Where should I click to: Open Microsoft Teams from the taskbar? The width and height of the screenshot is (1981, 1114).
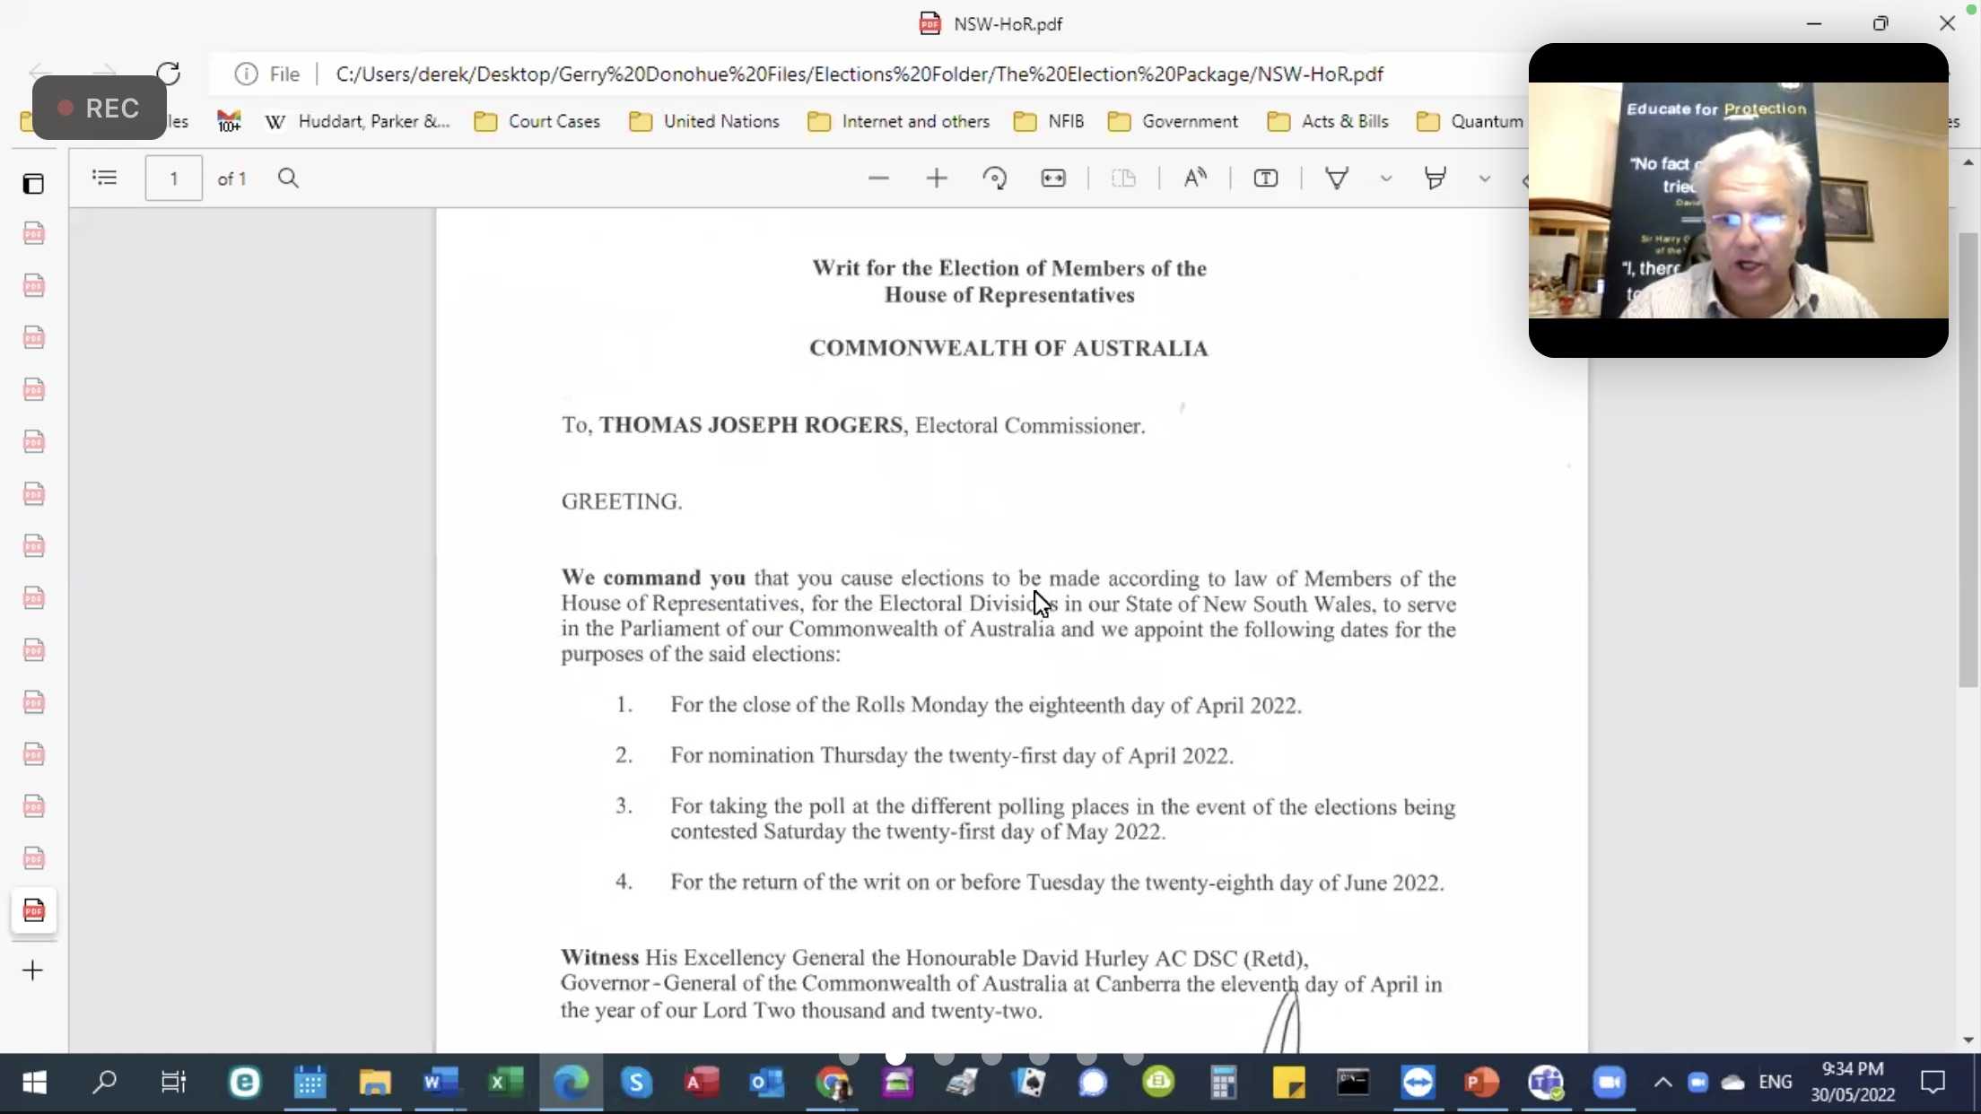coord(1547,1084)
